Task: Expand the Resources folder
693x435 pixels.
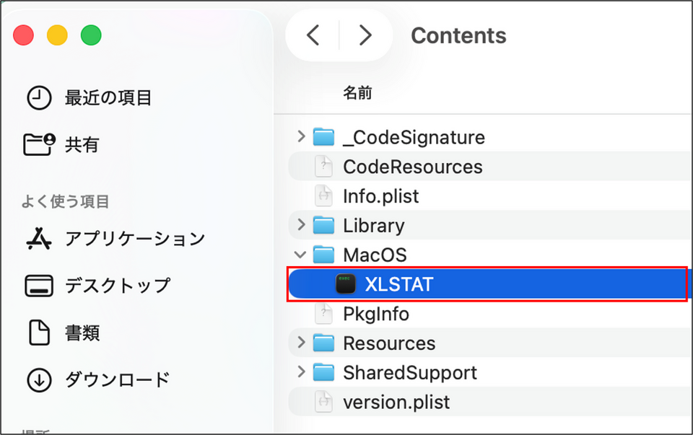Action: pos(301,343)
